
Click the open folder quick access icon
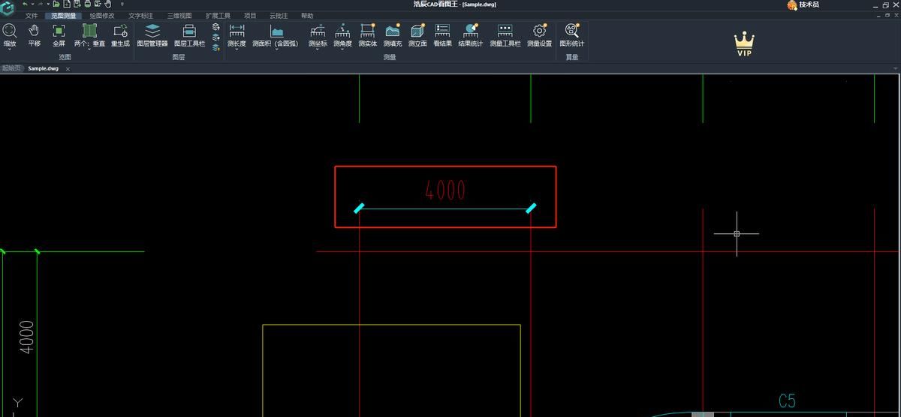56,4
